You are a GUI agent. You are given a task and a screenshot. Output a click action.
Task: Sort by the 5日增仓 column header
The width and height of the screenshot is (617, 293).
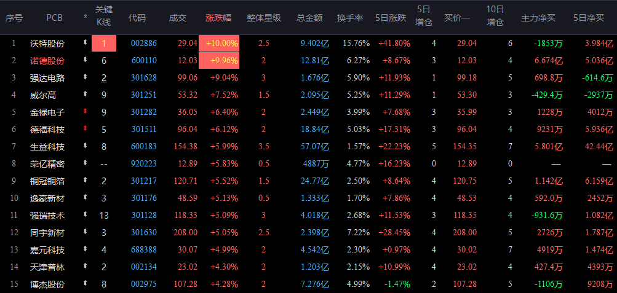point(424,16)
